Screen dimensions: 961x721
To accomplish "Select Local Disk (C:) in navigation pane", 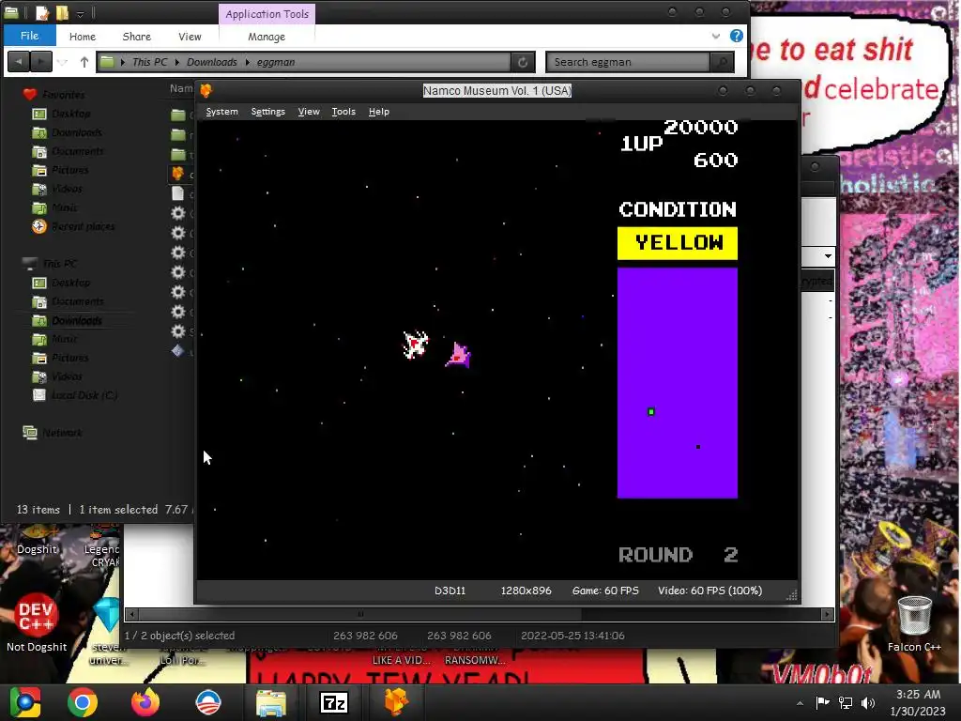I will (84, 395).
